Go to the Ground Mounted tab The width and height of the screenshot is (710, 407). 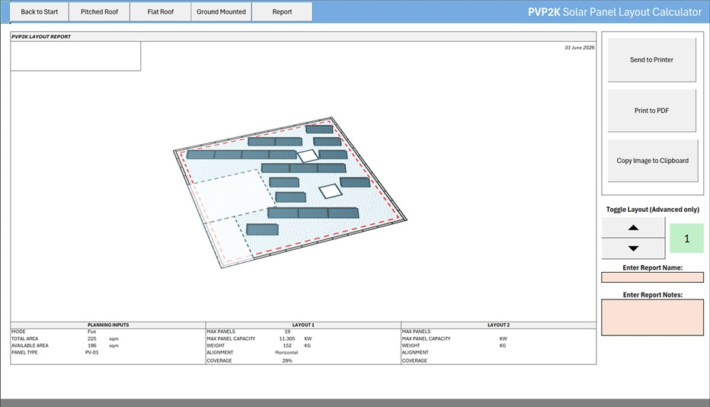pyautogui.click(x=221, y=11)
